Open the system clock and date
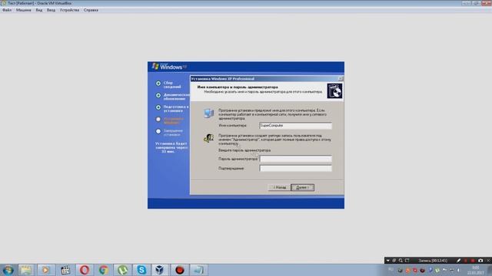The width and height of the screenshot is (492, 276). click(x=476, y=270)
